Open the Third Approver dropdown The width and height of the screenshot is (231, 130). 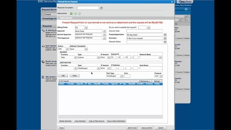click(x=104, y=38)
